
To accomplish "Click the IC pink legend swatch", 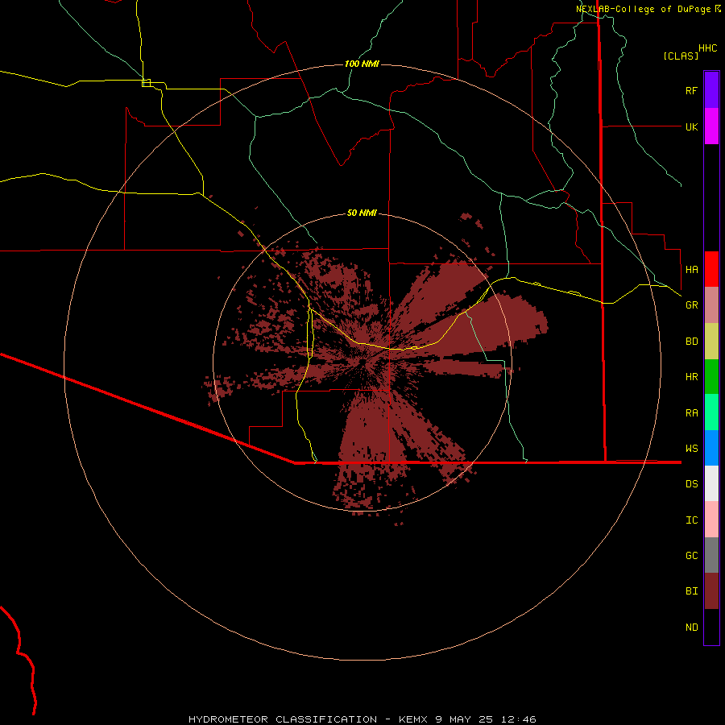I will [x=711, y=520].
